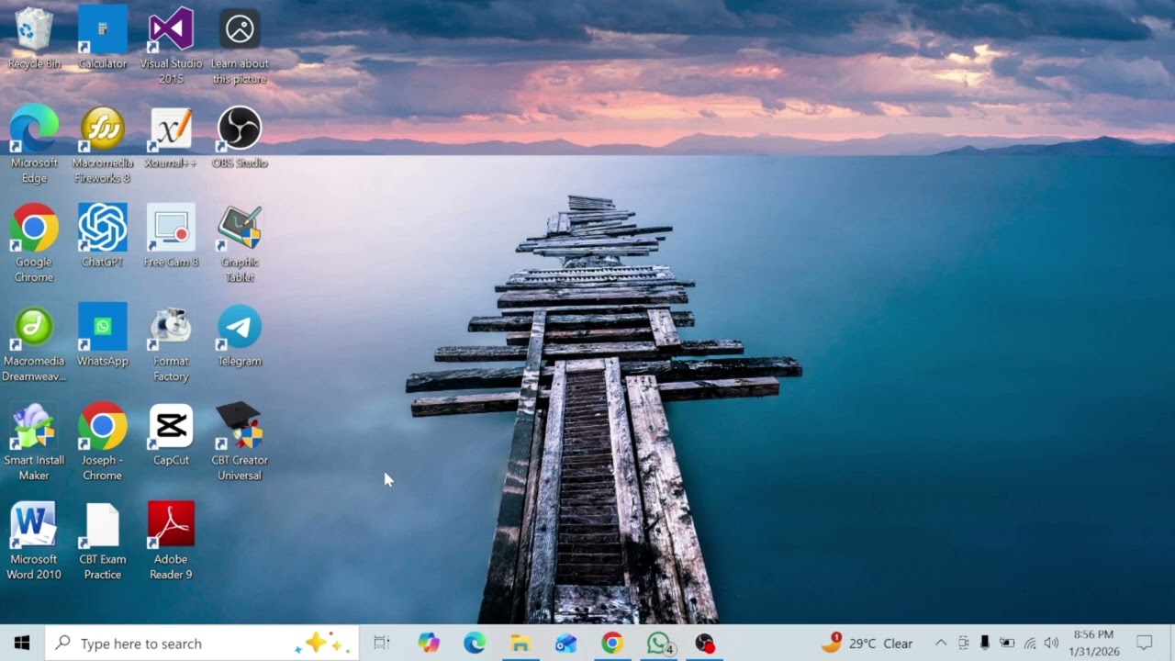Select the Free Cam 8 shortcut
This screenshot has height=661, width=1175.
[171, 237]
